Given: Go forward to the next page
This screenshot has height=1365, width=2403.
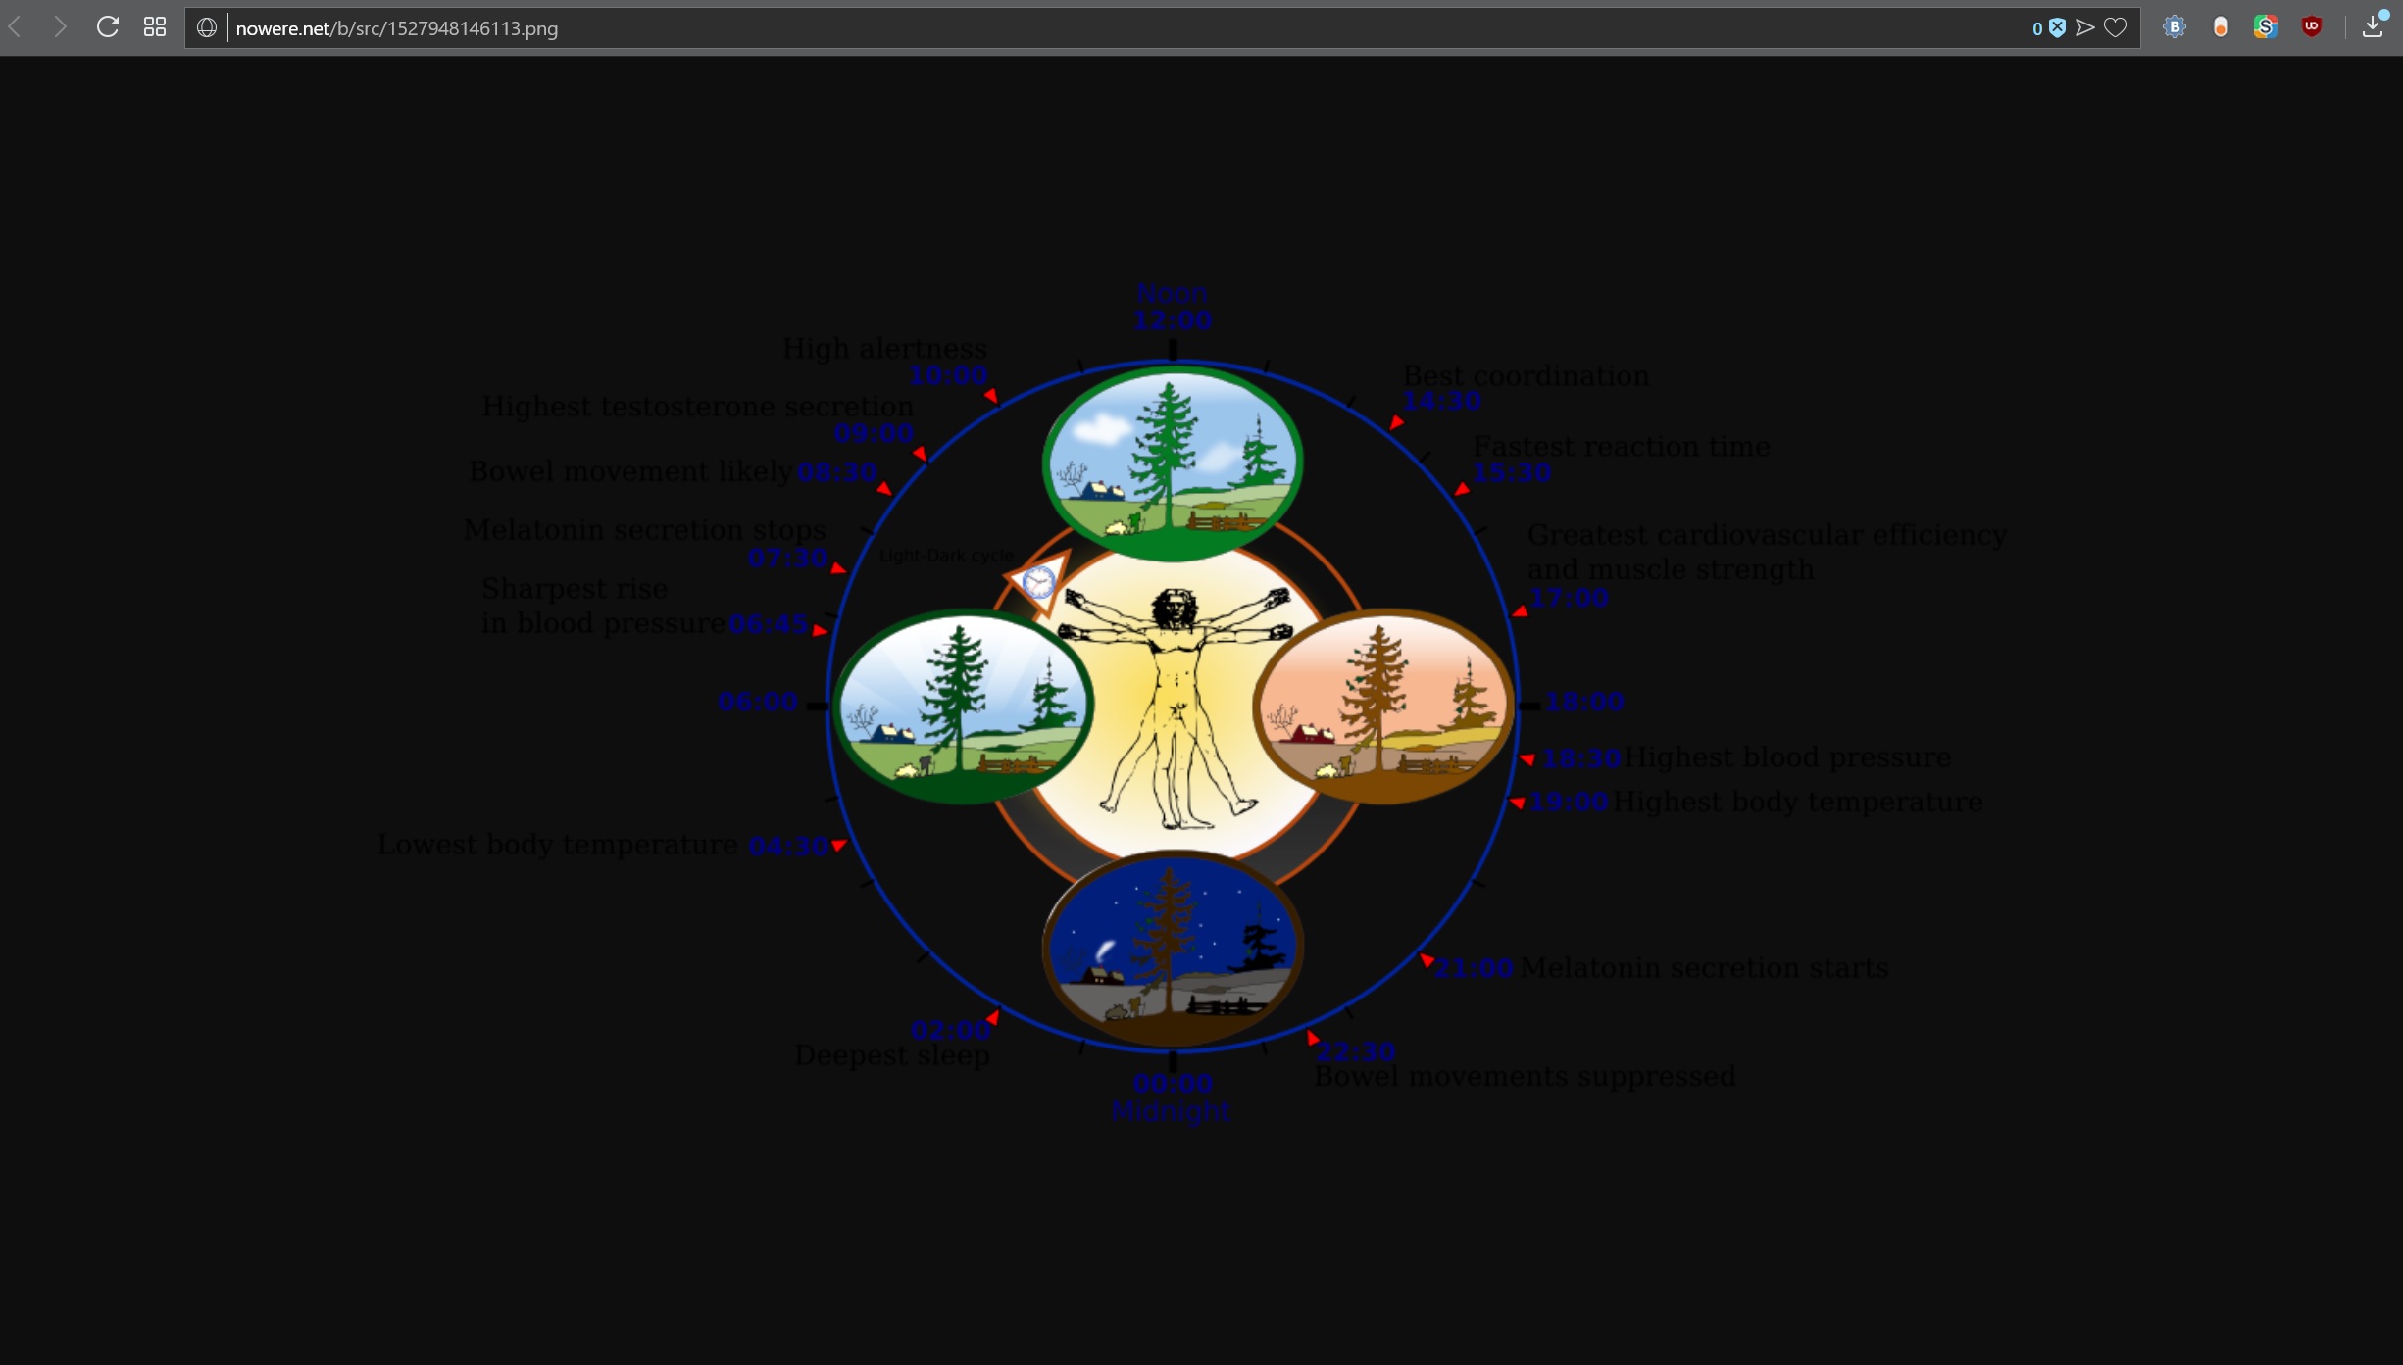Looking at the screenshot, I should pos(61,27).
